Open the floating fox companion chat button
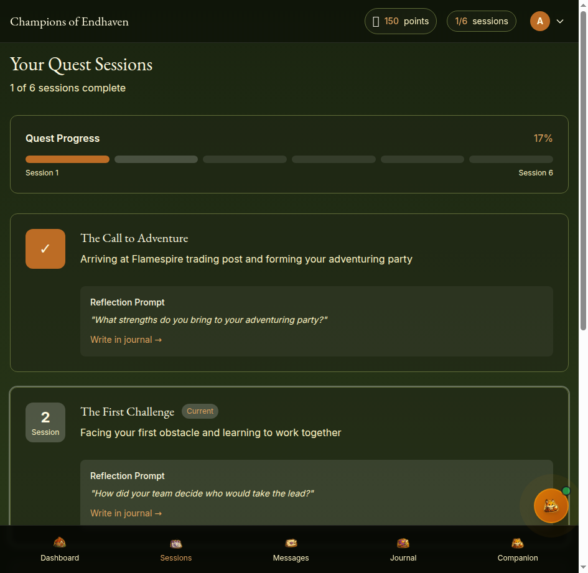This screenshot has width=588, height=573. [551, 505]
